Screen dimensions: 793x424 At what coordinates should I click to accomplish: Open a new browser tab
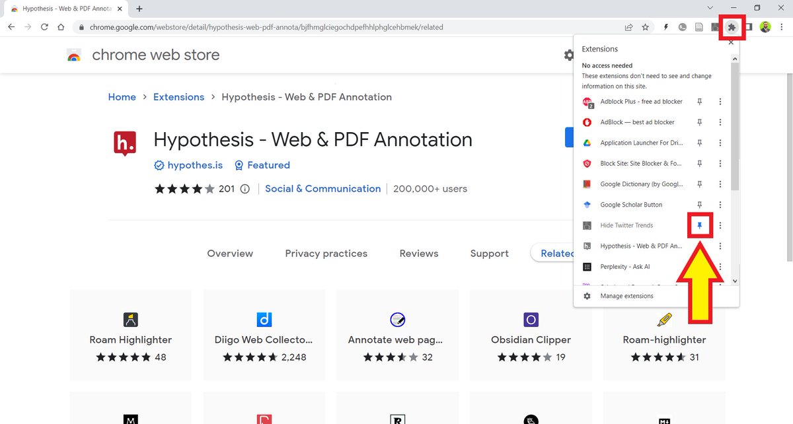[139, 9]
